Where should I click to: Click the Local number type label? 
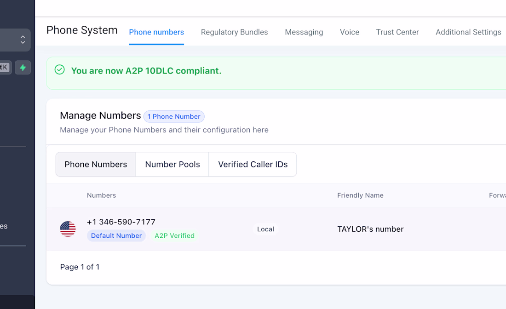click(x=265, y=229)
